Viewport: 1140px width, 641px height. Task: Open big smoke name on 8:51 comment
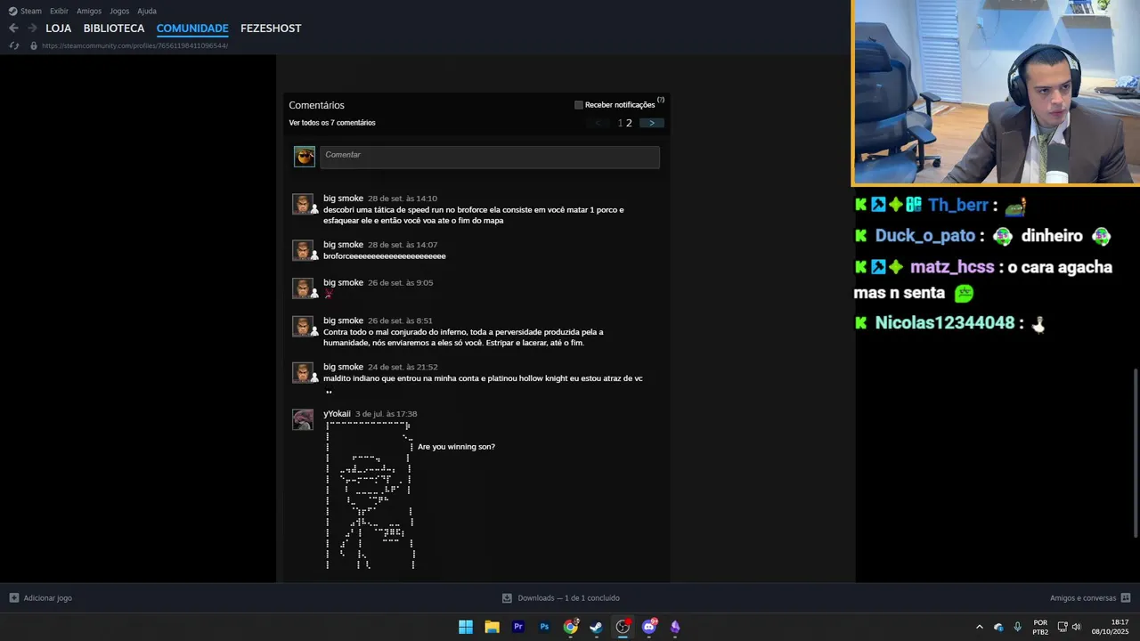point(343,320)
